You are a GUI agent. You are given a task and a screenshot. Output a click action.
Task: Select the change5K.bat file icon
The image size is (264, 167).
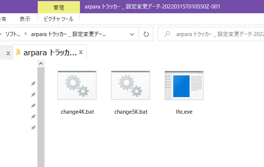(x=131, y=85)
